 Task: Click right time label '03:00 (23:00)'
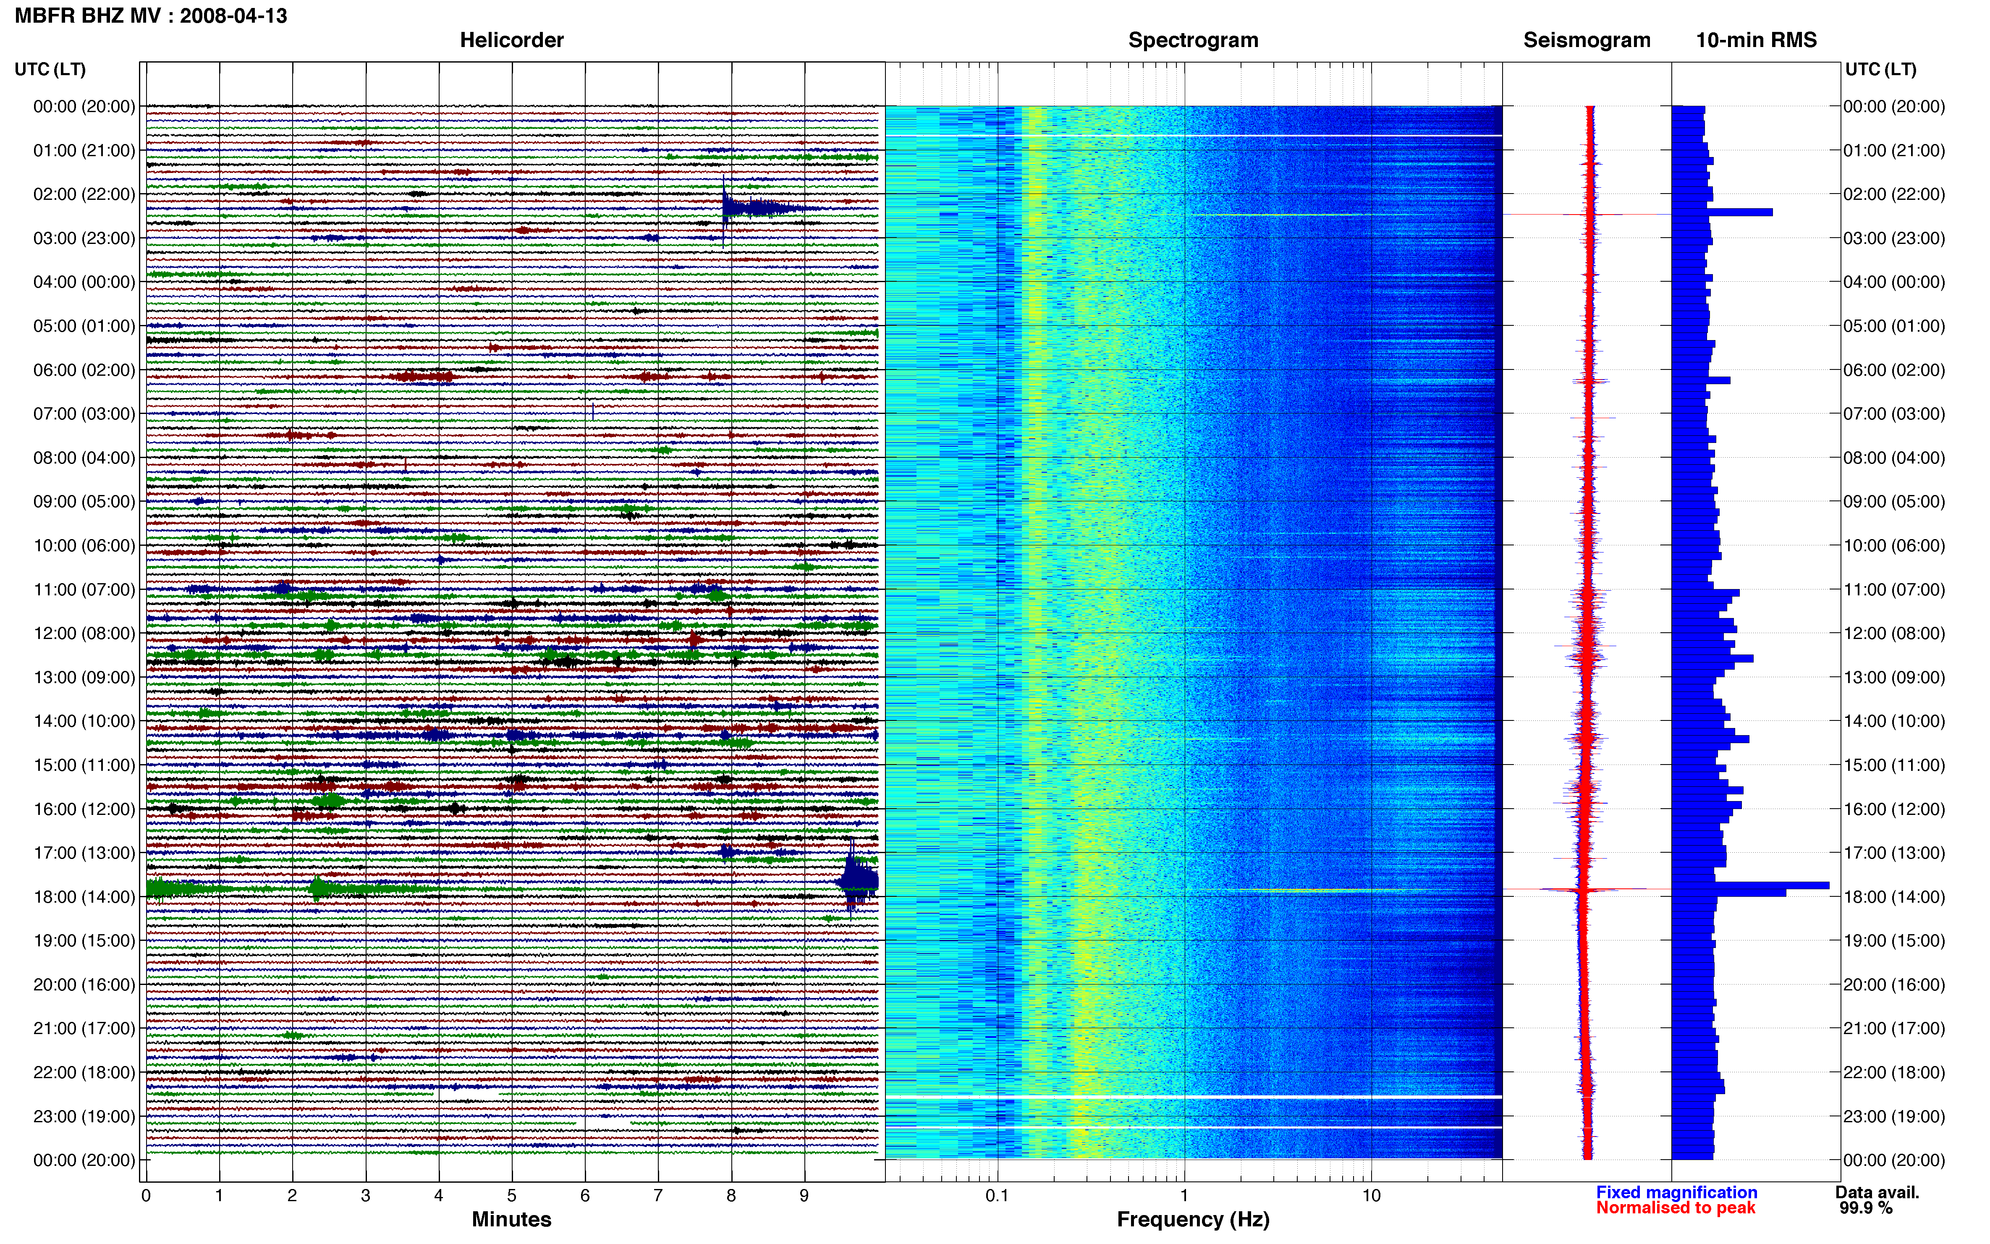[x=1894, y=238]
